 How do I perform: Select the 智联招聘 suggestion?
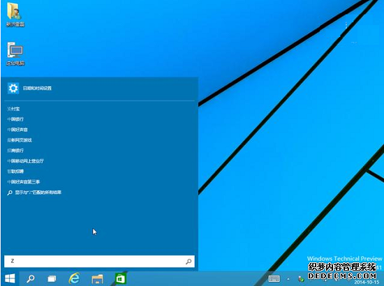click(x=15, y=172)
